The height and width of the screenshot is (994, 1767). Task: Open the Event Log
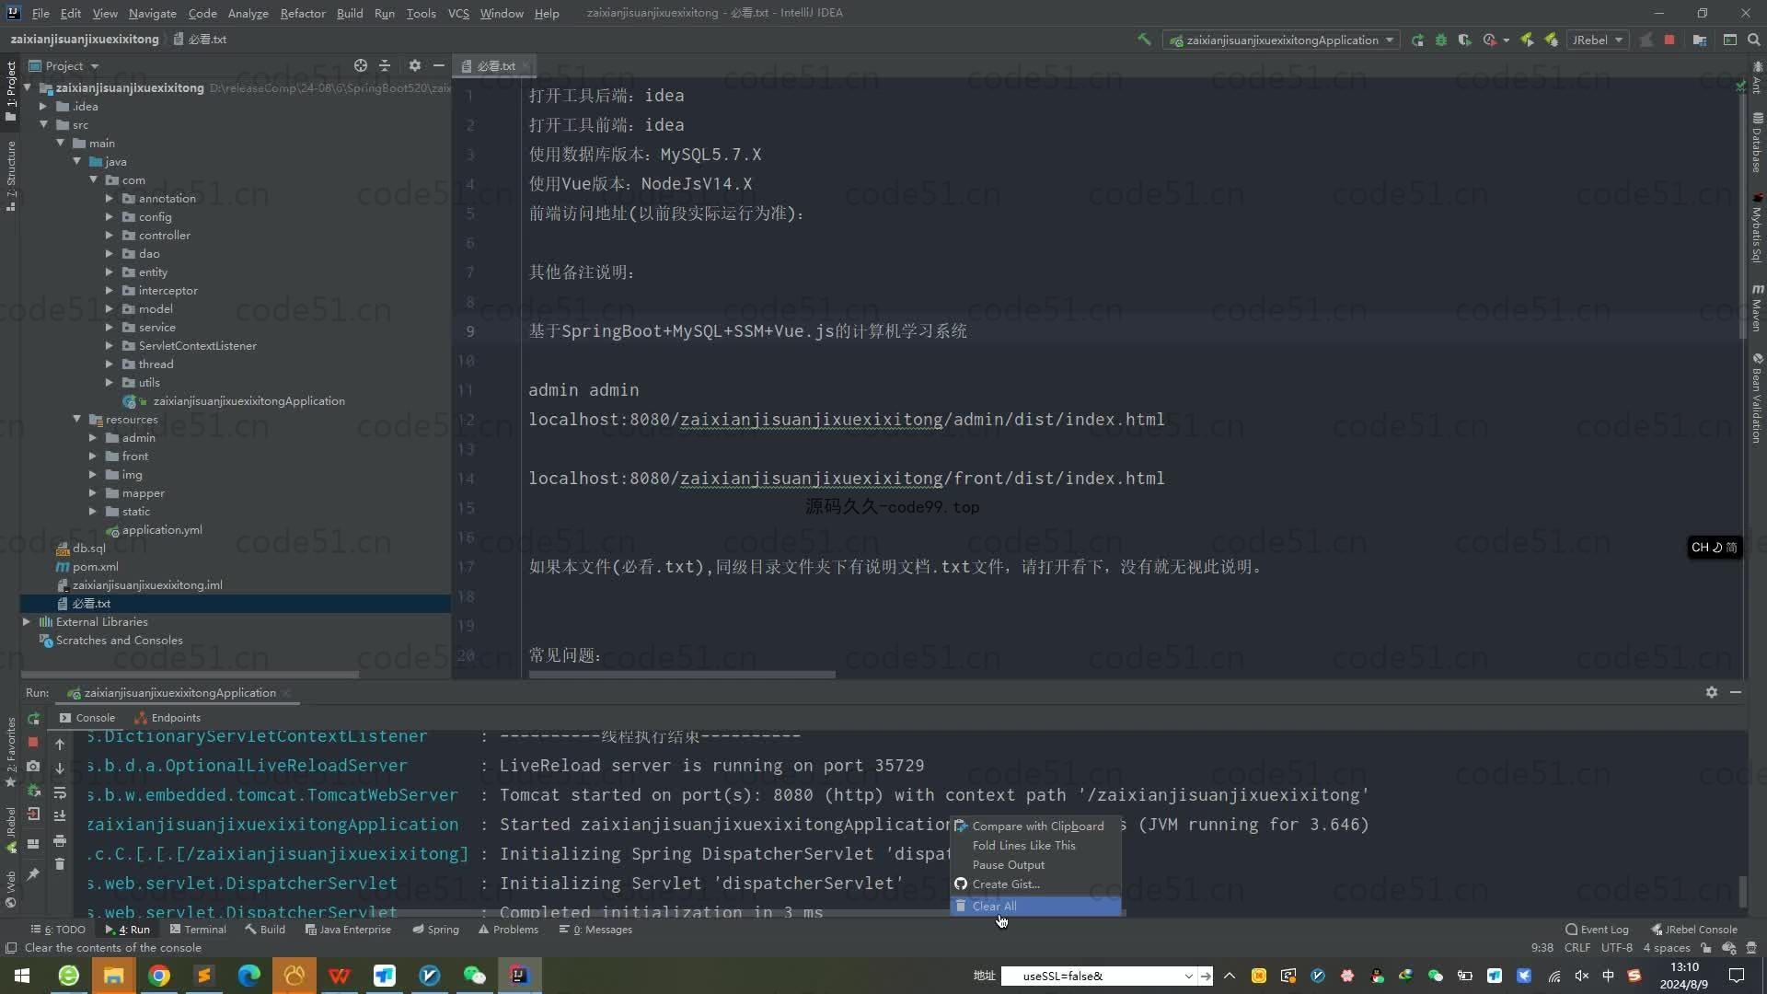(1597, 930)
